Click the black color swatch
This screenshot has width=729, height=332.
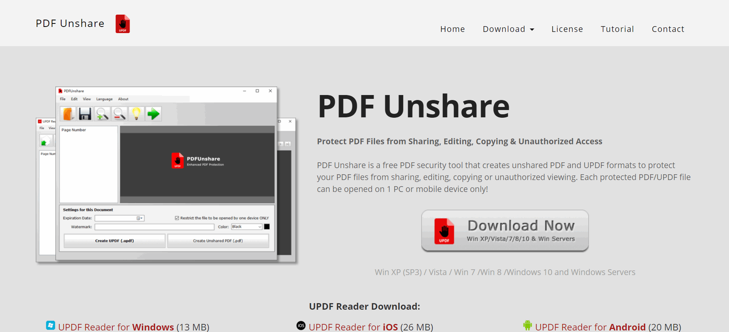pyautogui.click(x=267, y=227)
